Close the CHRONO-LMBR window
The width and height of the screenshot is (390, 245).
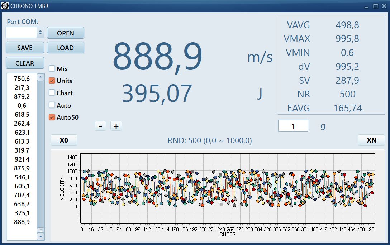point(384,6)
